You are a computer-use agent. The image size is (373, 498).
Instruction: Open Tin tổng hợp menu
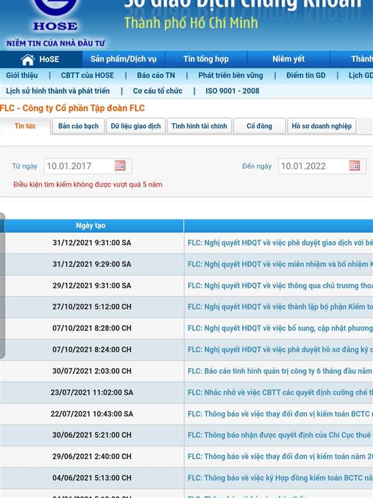click(x=206, y=59)
